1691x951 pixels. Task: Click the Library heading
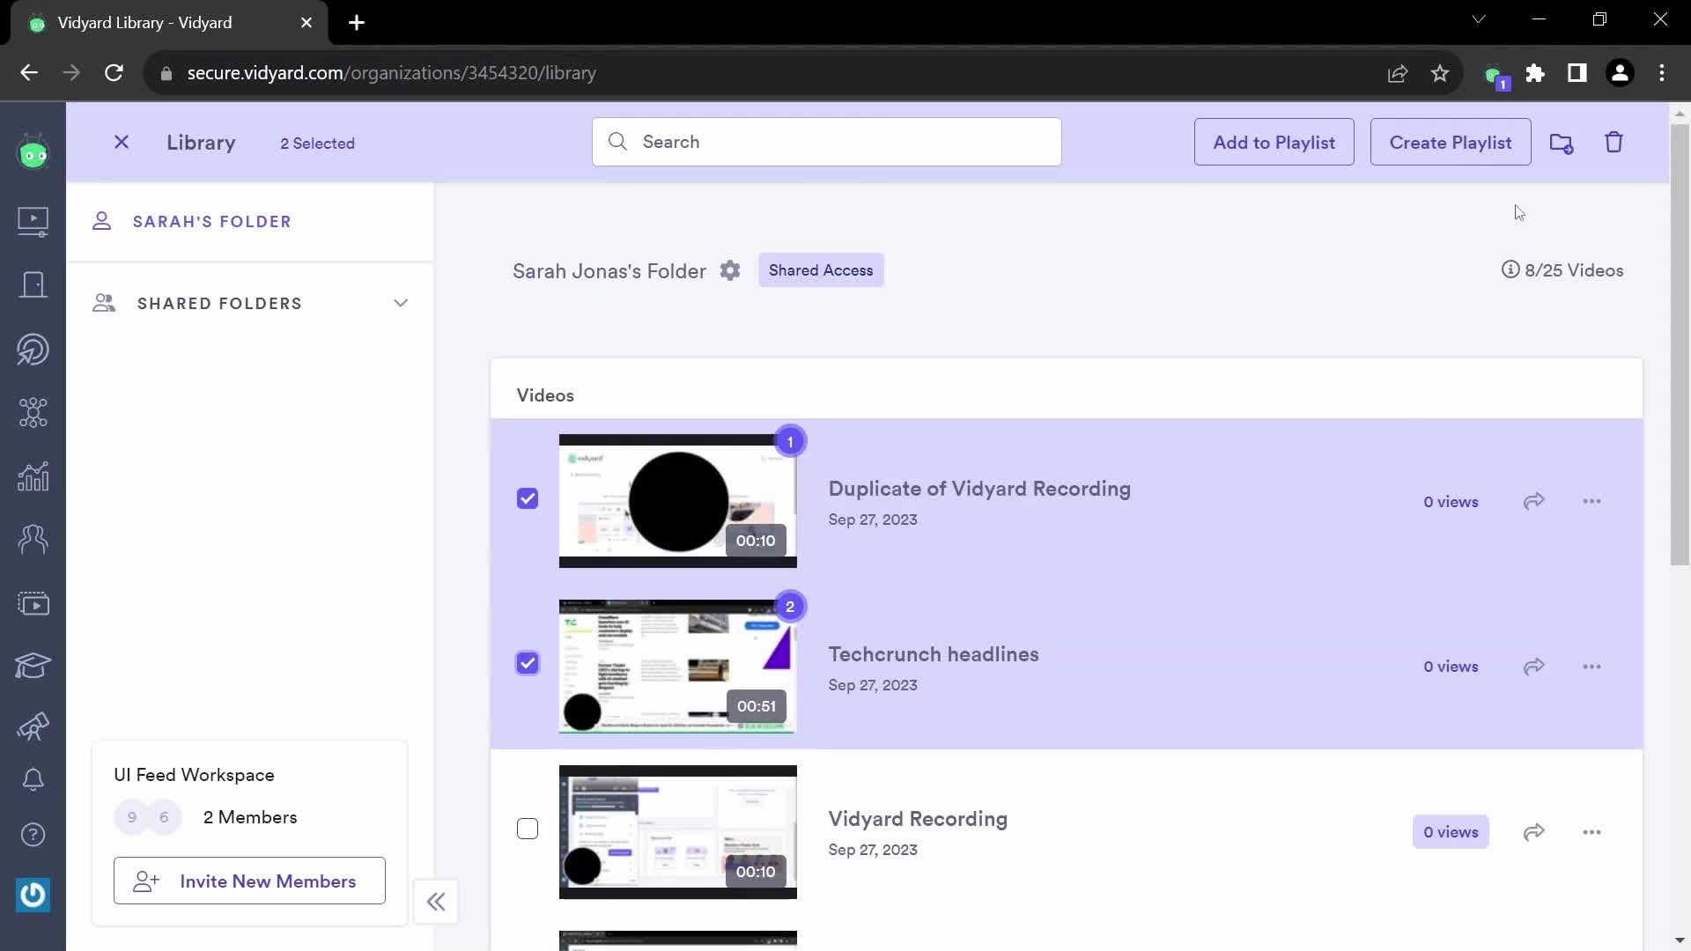click(x=201, y=143)
